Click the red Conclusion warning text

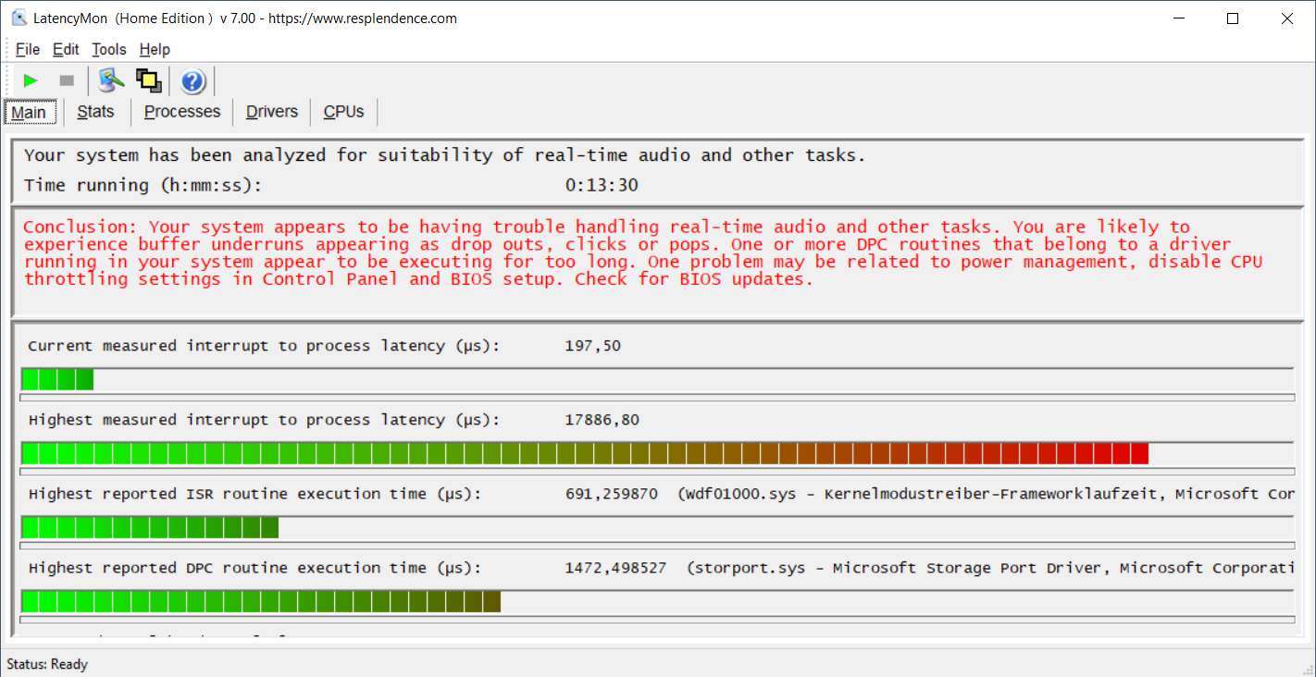(643, 252)
